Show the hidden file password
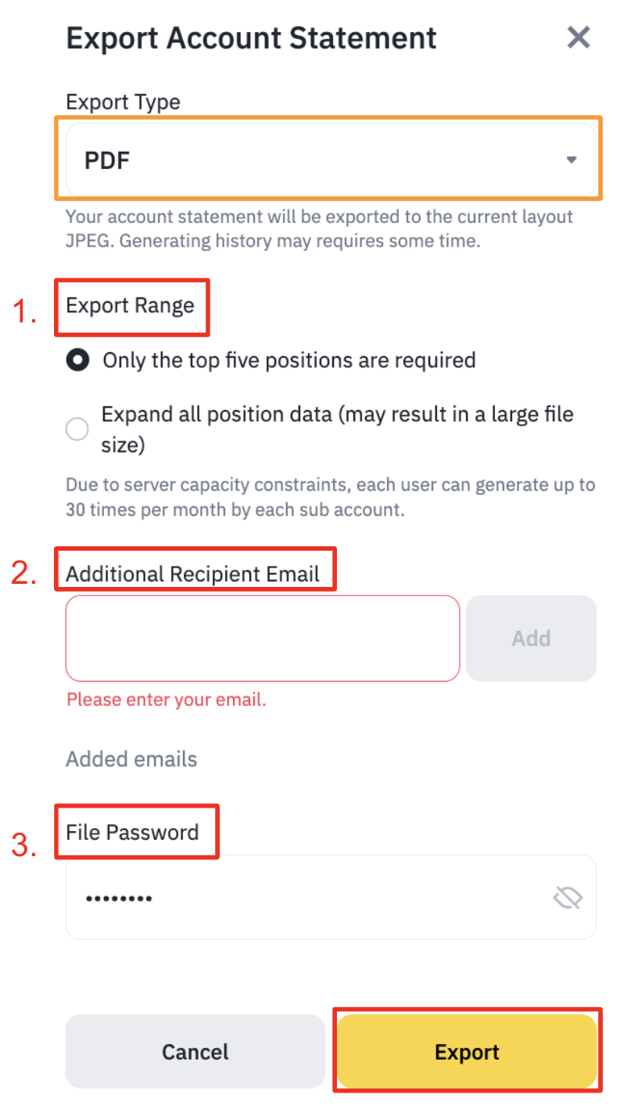627x1116 pixels. (568, 898)
